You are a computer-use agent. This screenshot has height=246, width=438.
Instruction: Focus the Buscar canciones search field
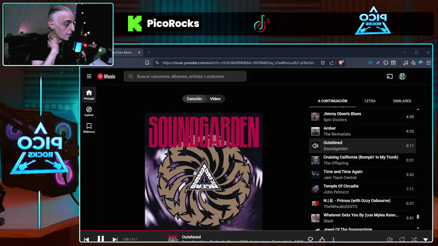point(185,77)
